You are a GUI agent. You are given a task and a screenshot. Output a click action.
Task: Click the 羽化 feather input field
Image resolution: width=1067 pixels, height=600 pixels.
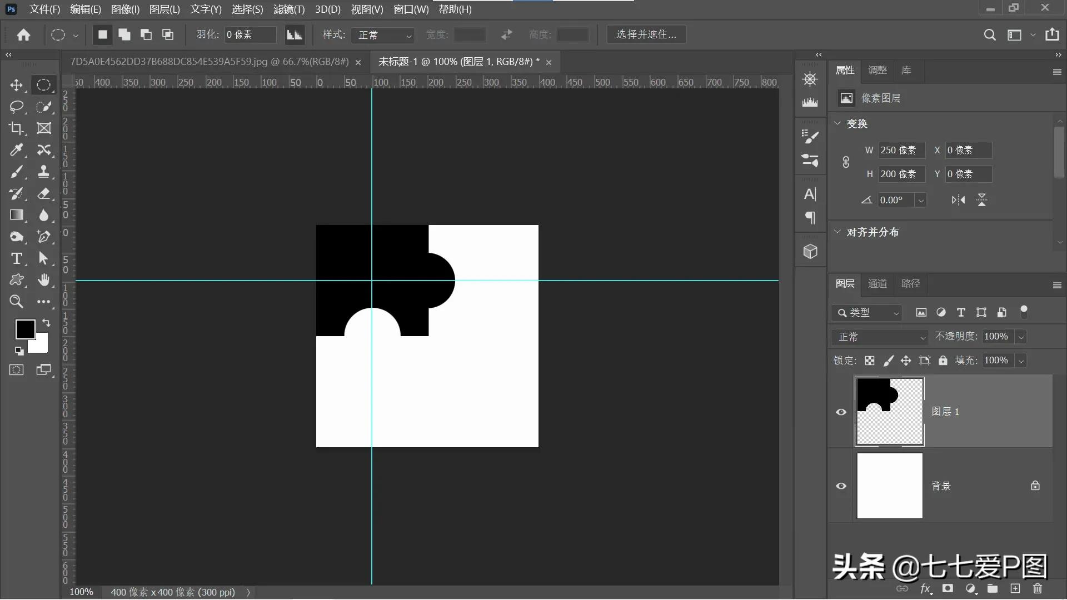[x=250, y=34]
